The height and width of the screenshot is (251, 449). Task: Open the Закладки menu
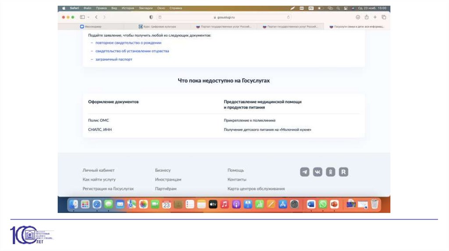tap(146, 8)
